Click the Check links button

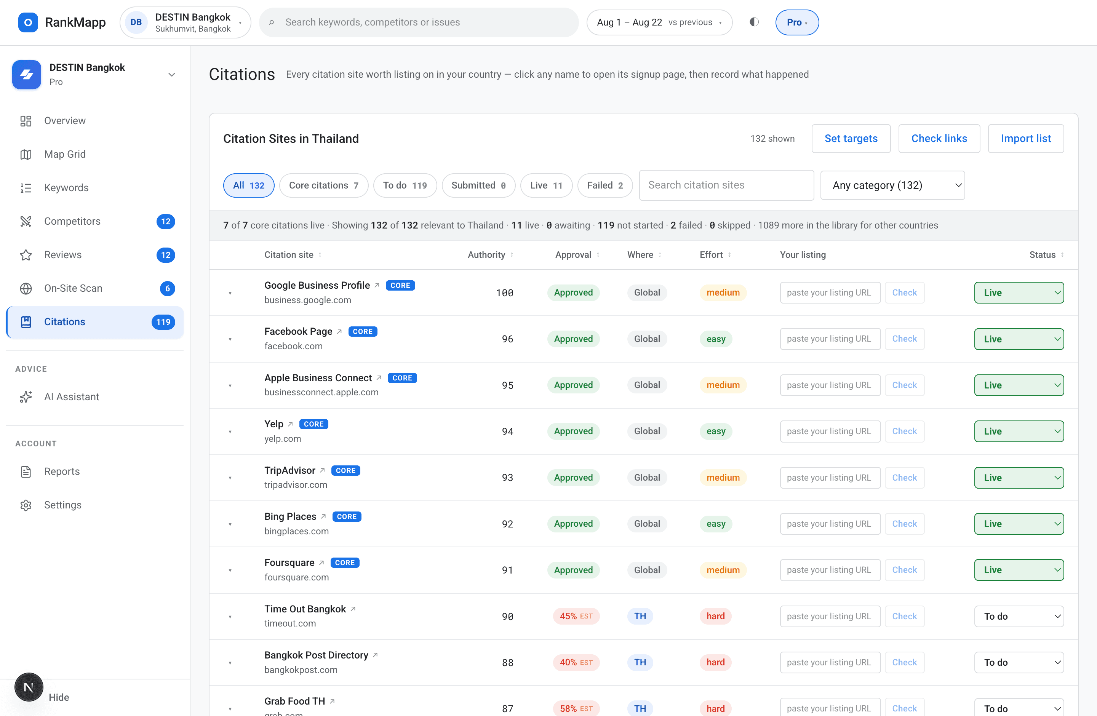click(939, 138)
